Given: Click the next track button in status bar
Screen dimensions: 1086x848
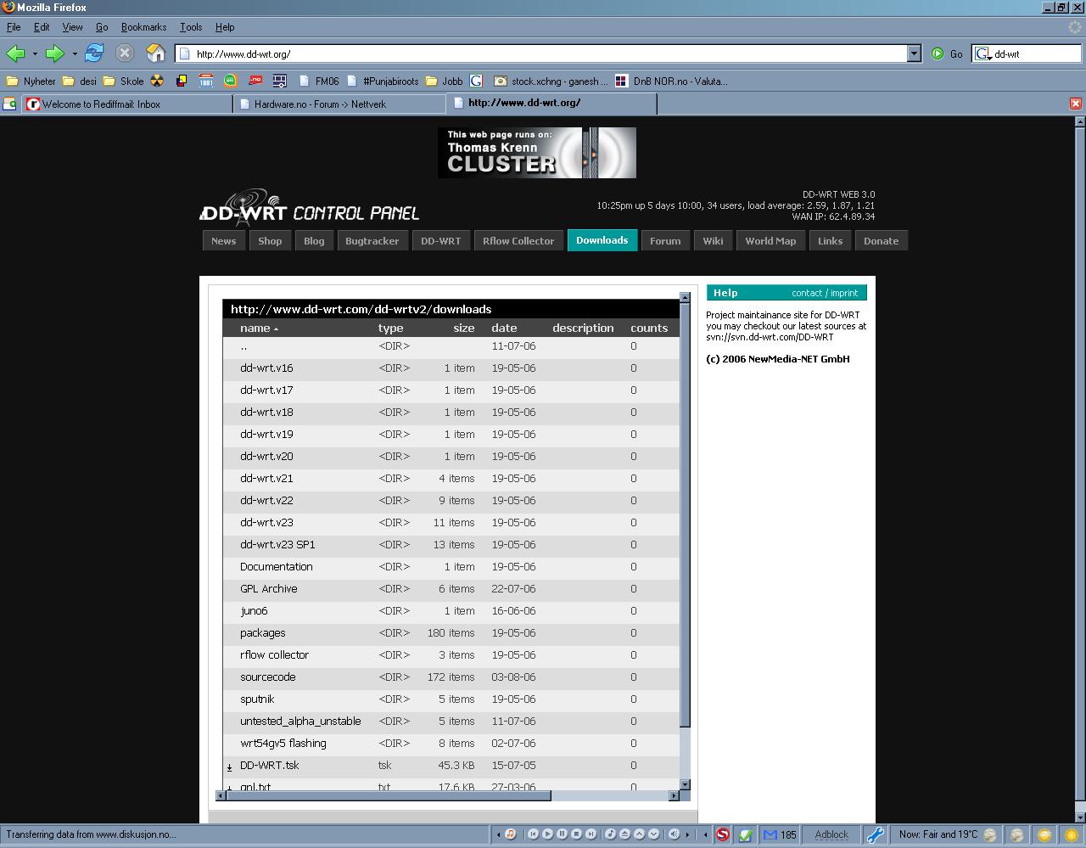Looking at the screenshot, I should click(x=591, y=834).
